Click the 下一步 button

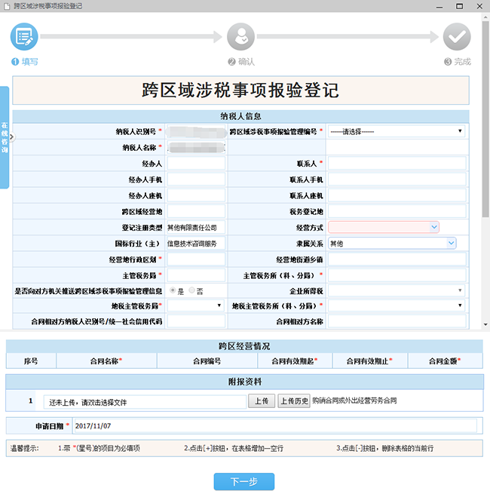pyautogui.click(x=244, y=482)
